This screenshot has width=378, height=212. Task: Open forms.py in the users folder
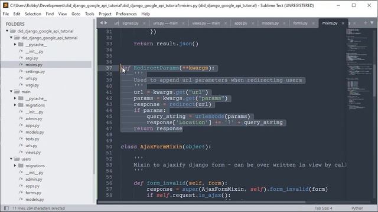(x=33, y=193)
